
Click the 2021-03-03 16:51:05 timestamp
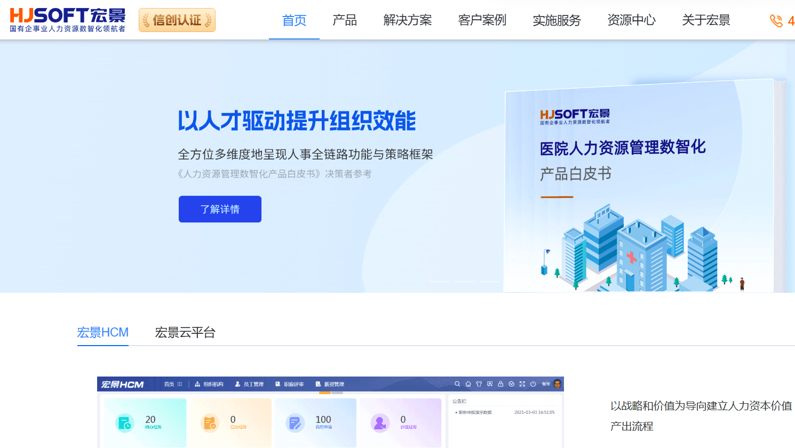click(x=535, y=412)
